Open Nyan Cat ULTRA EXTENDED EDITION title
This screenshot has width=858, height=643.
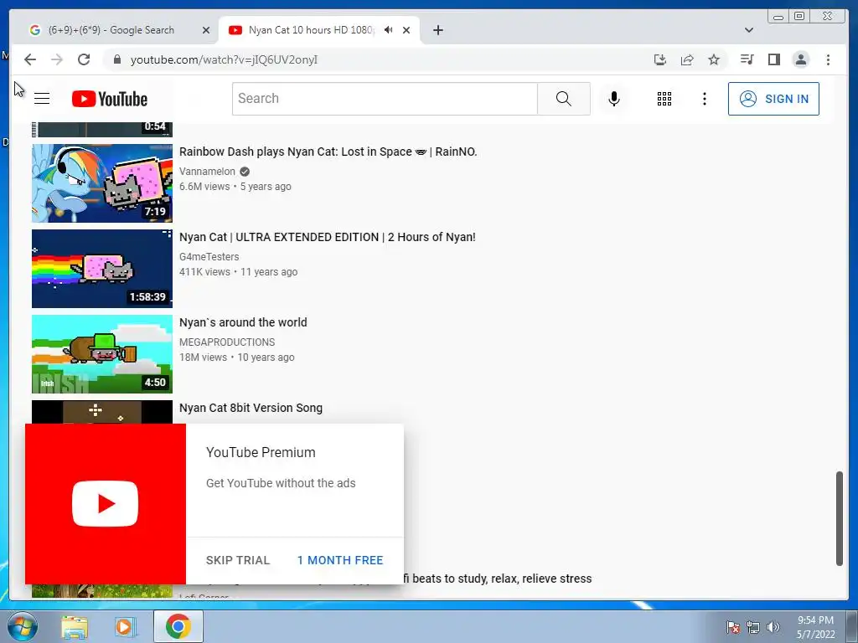click(x=328, y=237)
